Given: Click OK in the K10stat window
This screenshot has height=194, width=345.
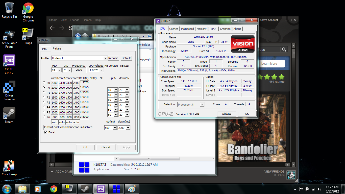Looking at the screenshot, I should point(85,147).
